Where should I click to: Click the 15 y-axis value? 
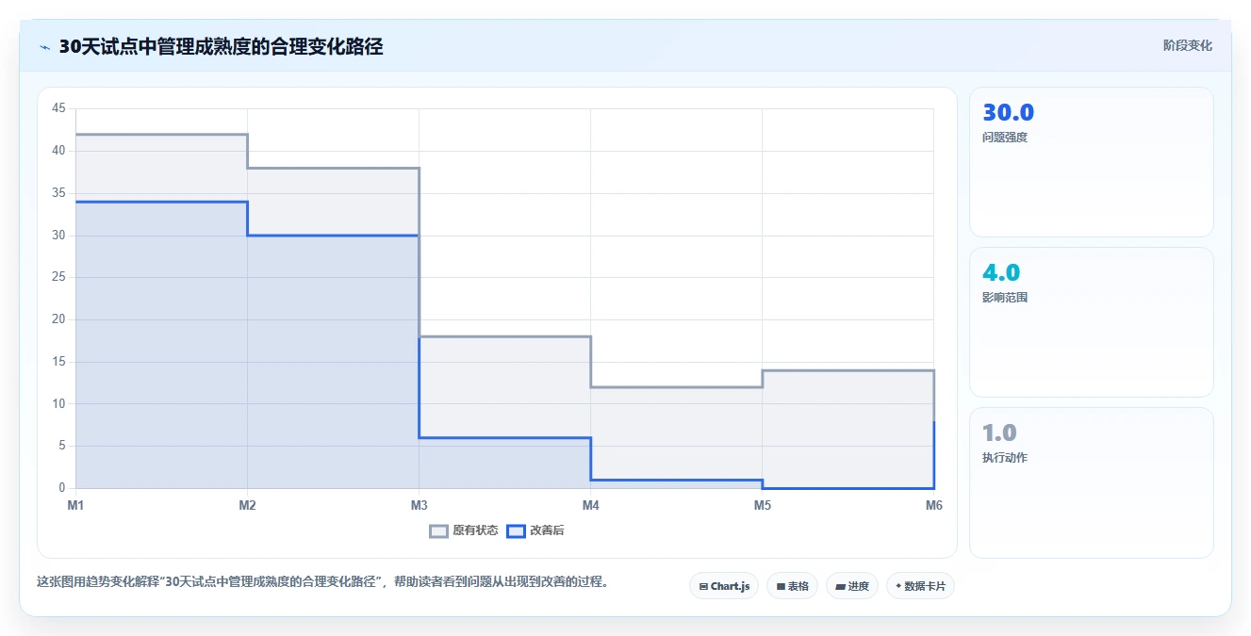[58, 362]
